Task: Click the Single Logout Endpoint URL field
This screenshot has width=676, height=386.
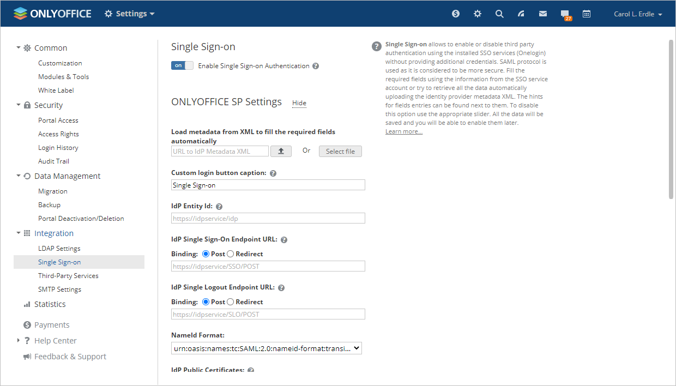Action: pyautogui.click(x=268, y=315)
